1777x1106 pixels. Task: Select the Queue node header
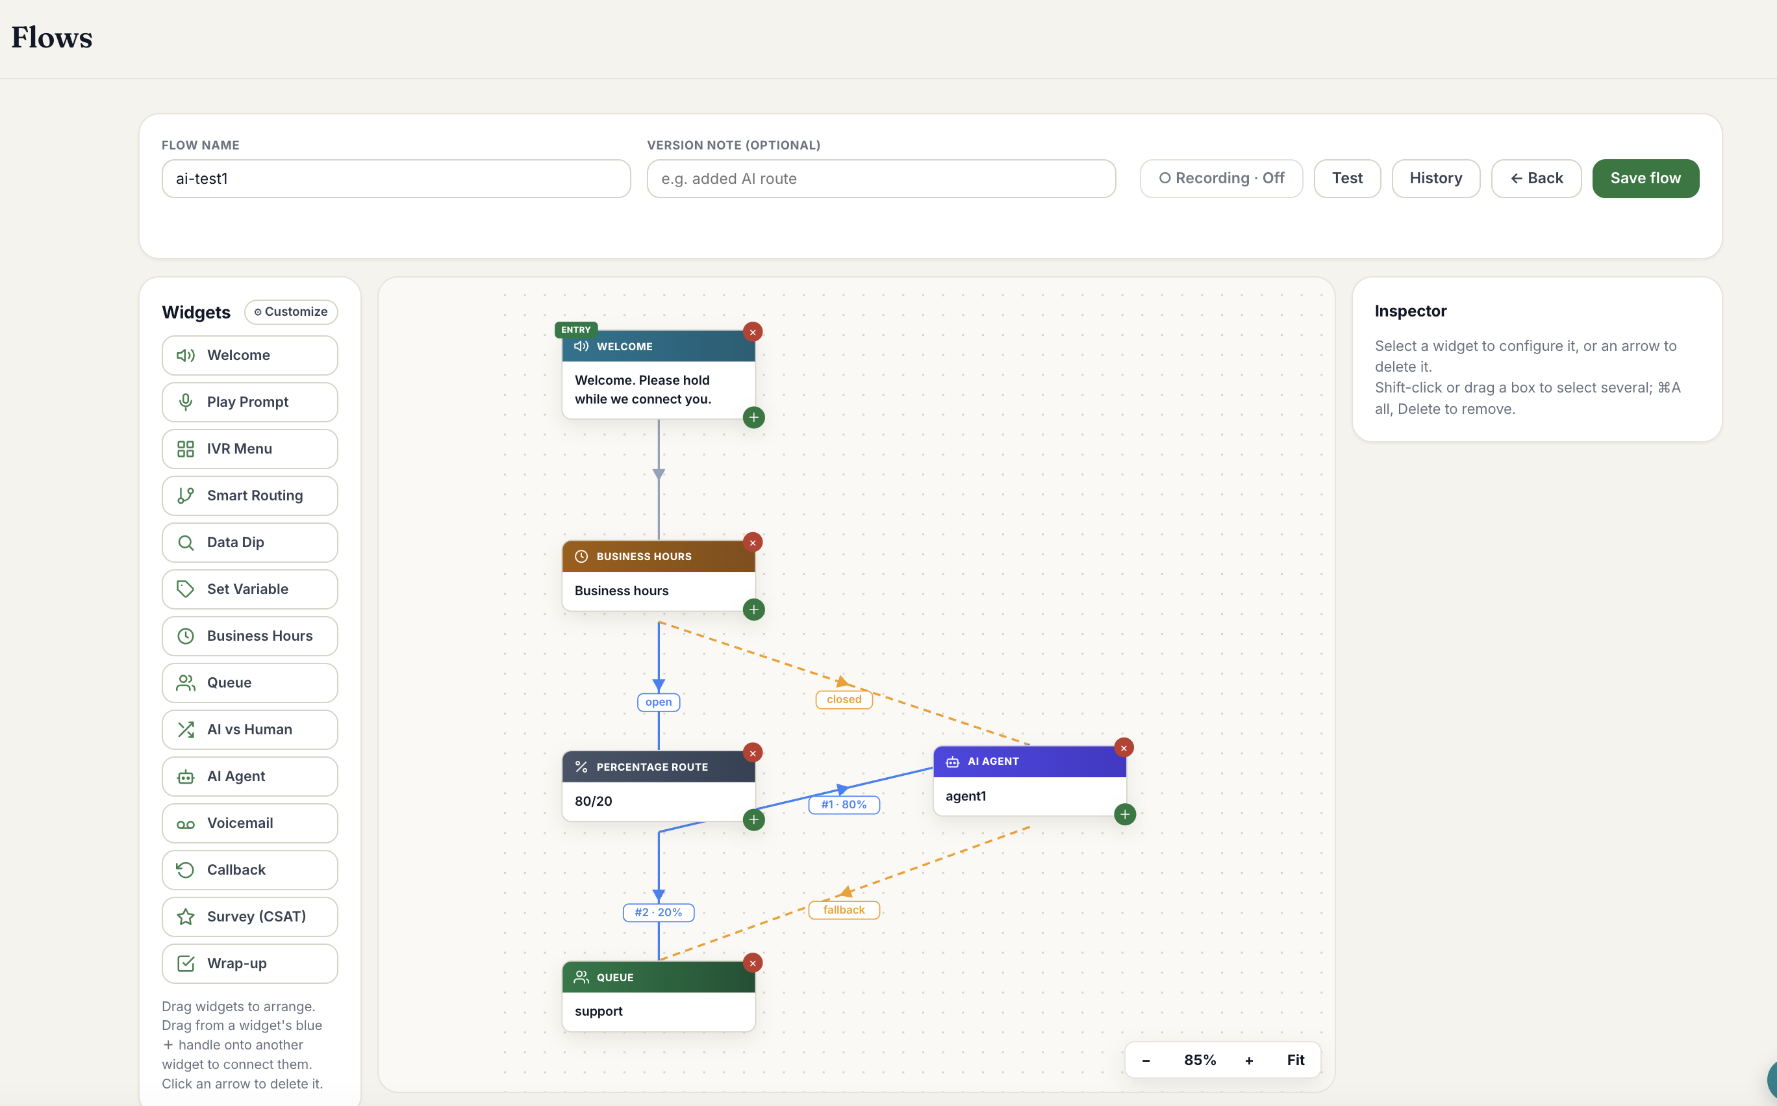(x=659, y=978)
